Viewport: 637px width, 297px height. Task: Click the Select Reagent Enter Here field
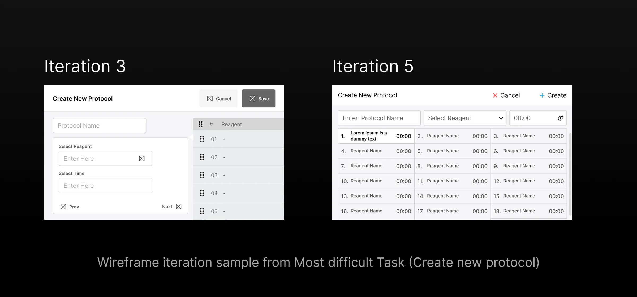coord(105,159)
